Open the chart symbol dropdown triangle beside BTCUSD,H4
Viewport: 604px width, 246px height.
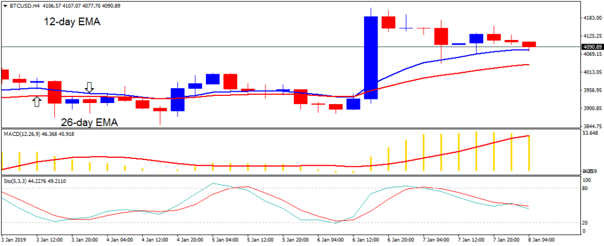[5, 5]
